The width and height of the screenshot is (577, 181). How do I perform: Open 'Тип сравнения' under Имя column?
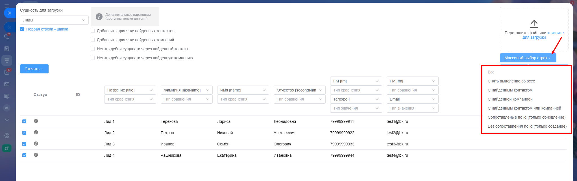(x=243, y=99)
